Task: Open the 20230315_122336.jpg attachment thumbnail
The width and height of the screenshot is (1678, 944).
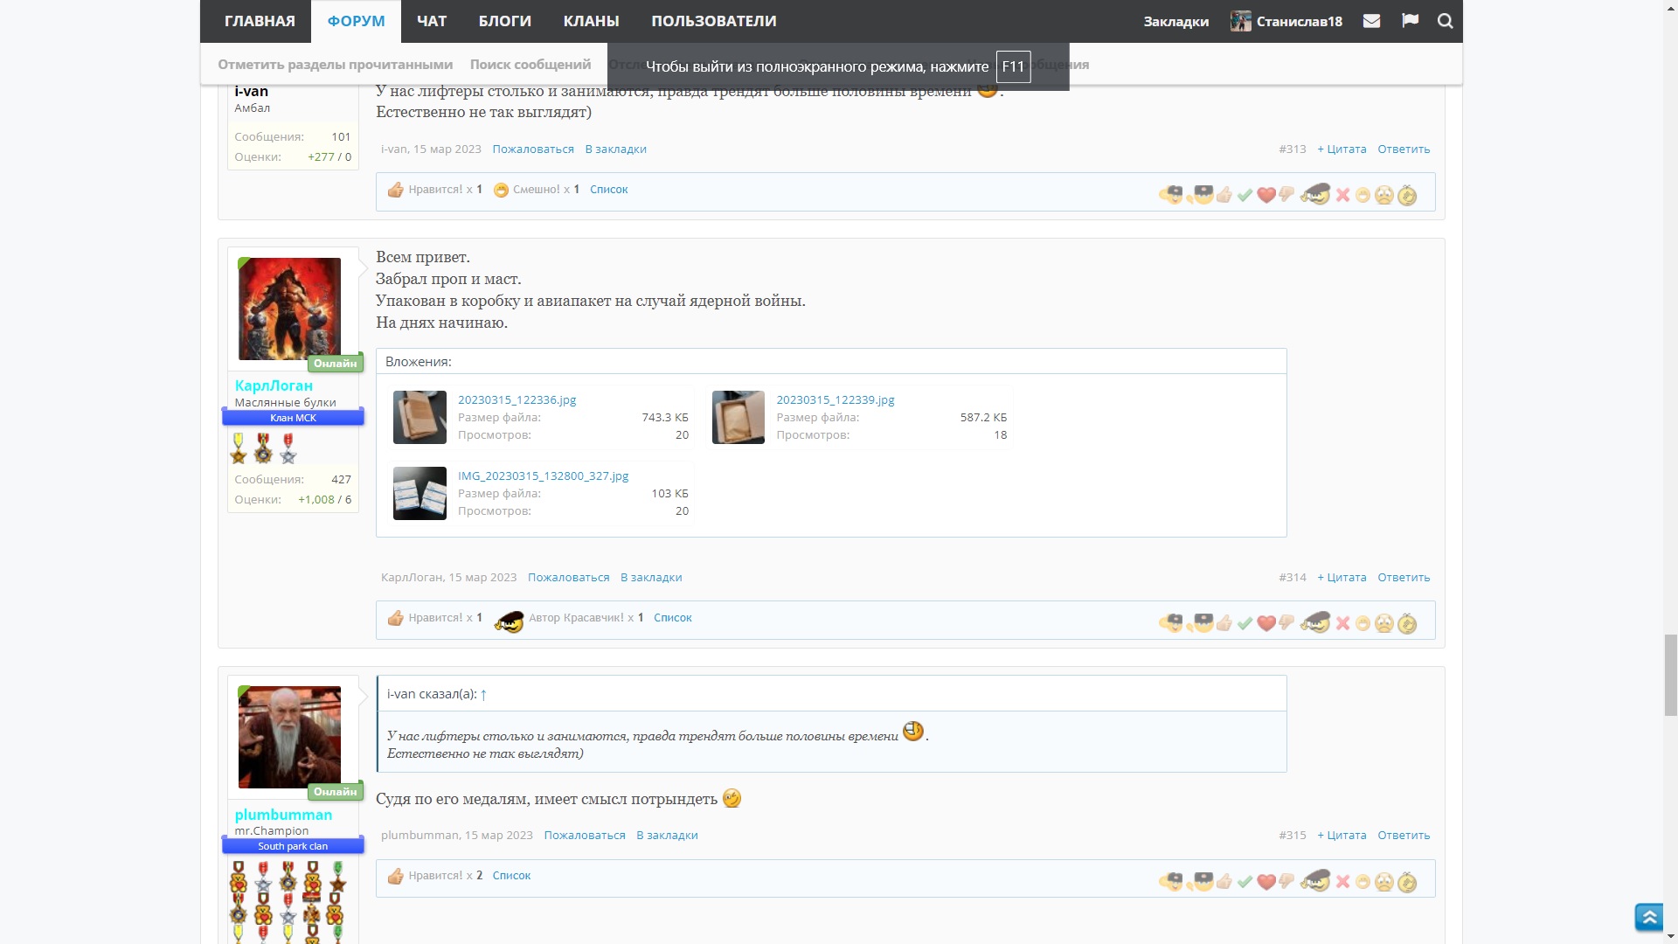Action: pos(419,417)
